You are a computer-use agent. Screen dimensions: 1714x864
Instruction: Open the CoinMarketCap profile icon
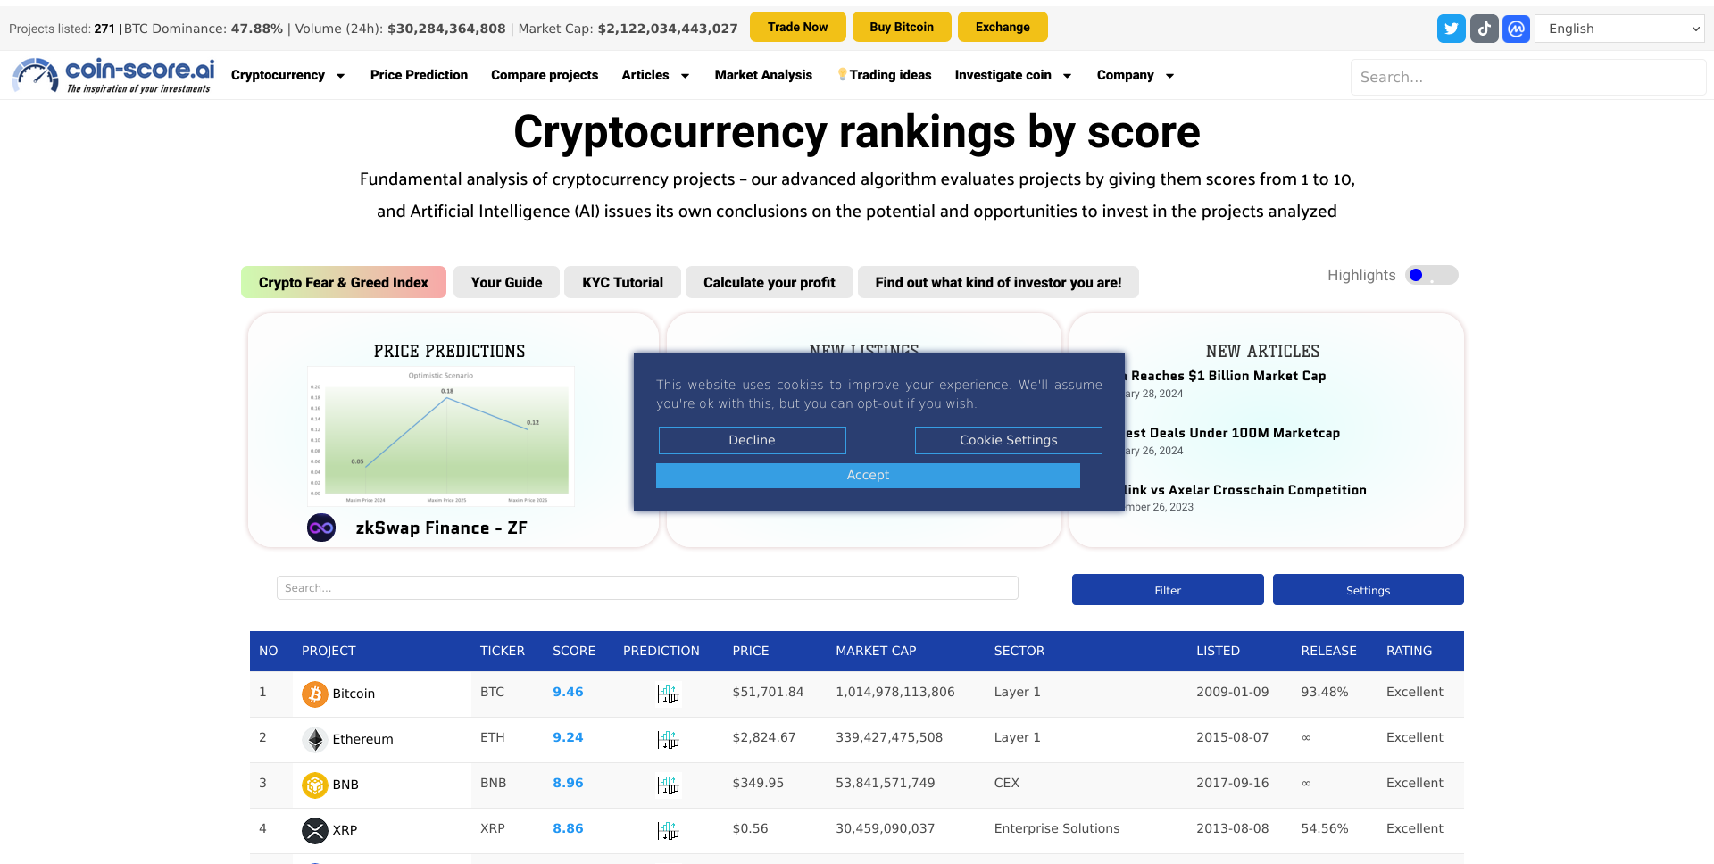point(1516,28)
